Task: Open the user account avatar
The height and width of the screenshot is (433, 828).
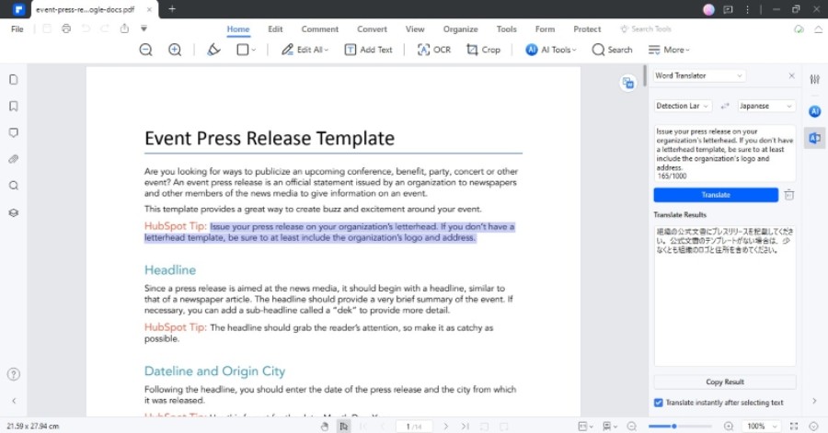Action: [708, 9]
